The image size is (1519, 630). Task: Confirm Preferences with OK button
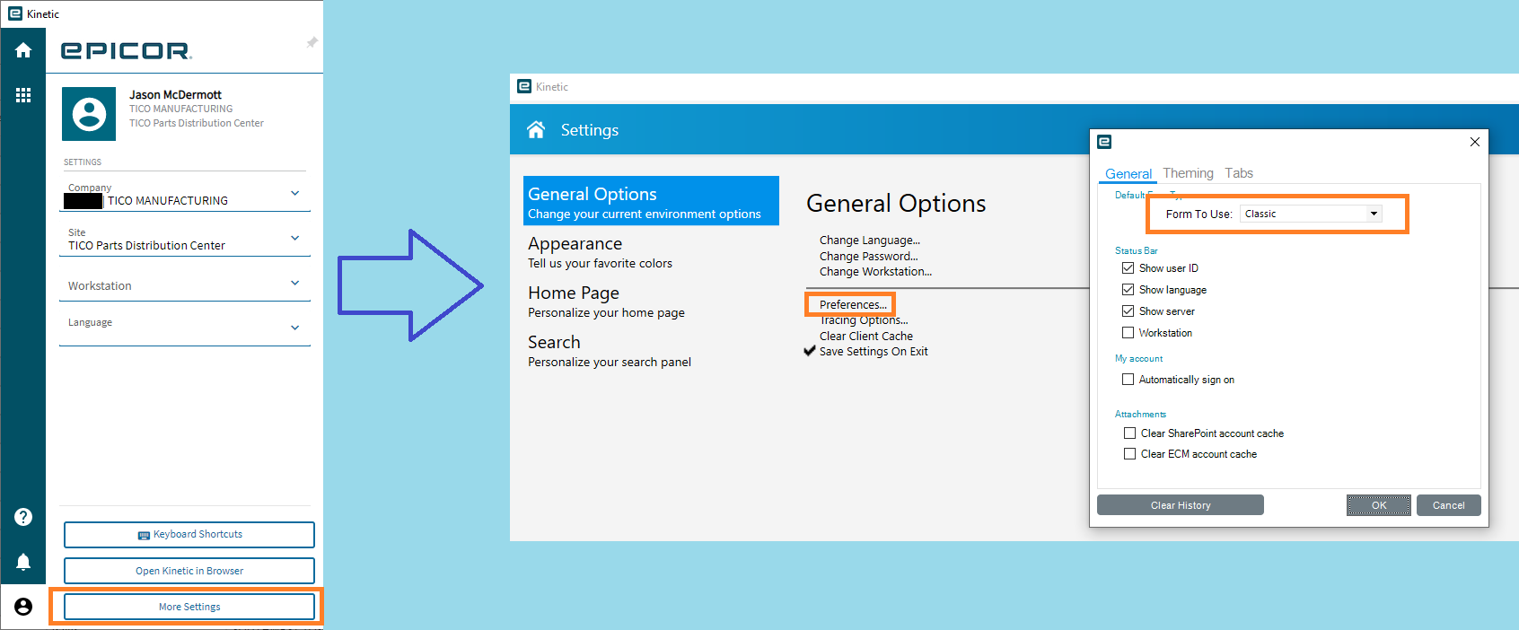click(x=1379, y=505)
